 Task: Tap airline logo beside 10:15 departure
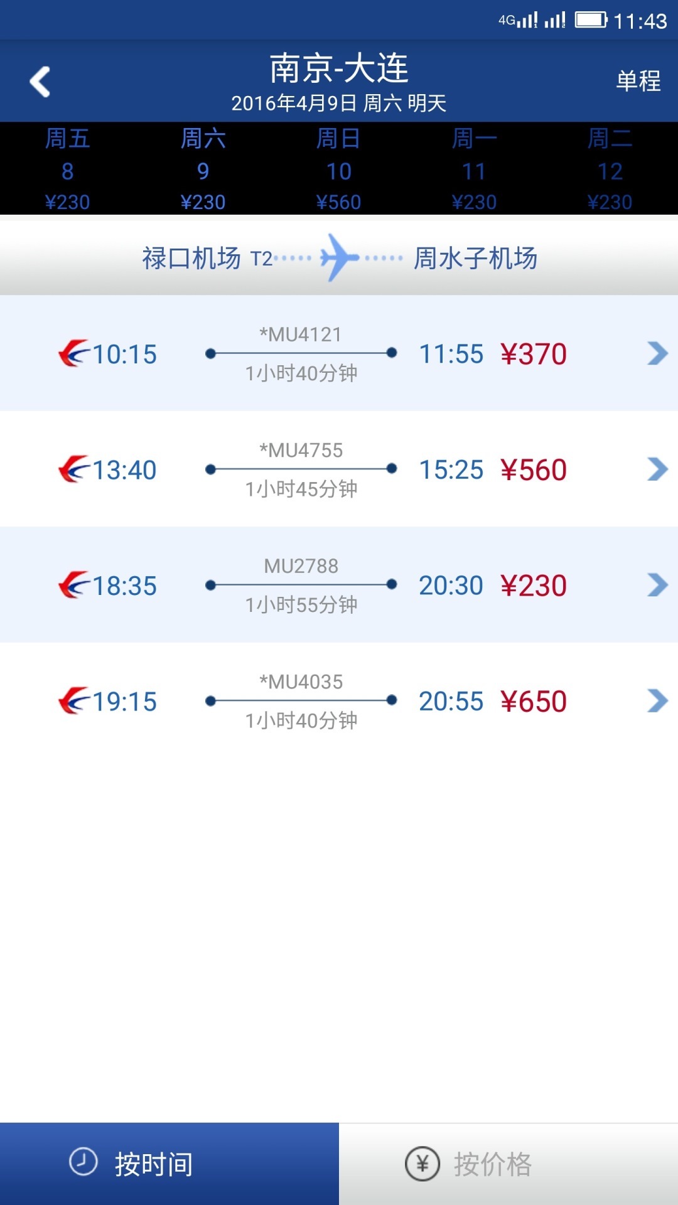coord(74,353)
